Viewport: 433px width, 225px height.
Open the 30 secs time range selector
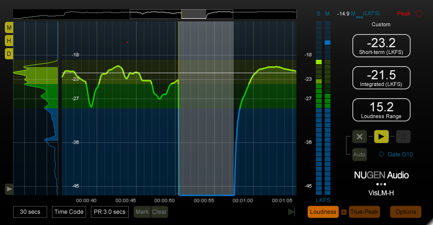30,212
